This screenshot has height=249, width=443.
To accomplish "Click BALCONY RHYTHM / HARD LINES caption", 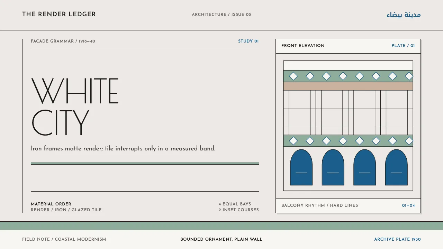I will (x=320, y=205).
